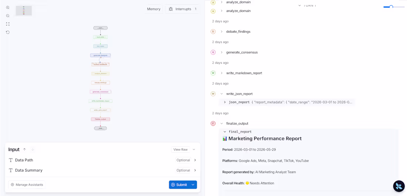The height and width of the screenshot is (196, 407).
Task: Click the Report generated by line
Action: 259,172
